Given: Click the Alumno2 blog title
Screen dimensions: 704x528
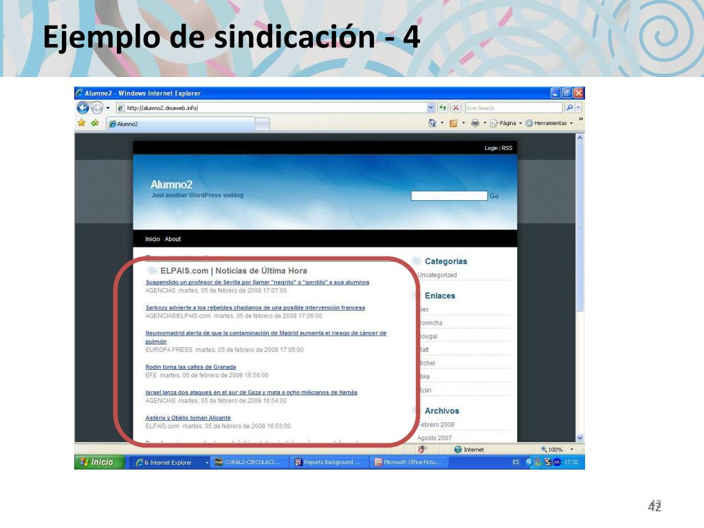Looking at the screenshot, I should [x=171, y=184].
